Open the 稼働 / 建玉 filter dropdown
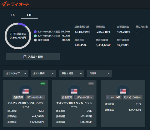Screen dimensions: 150x130 [x=72, y=74]
